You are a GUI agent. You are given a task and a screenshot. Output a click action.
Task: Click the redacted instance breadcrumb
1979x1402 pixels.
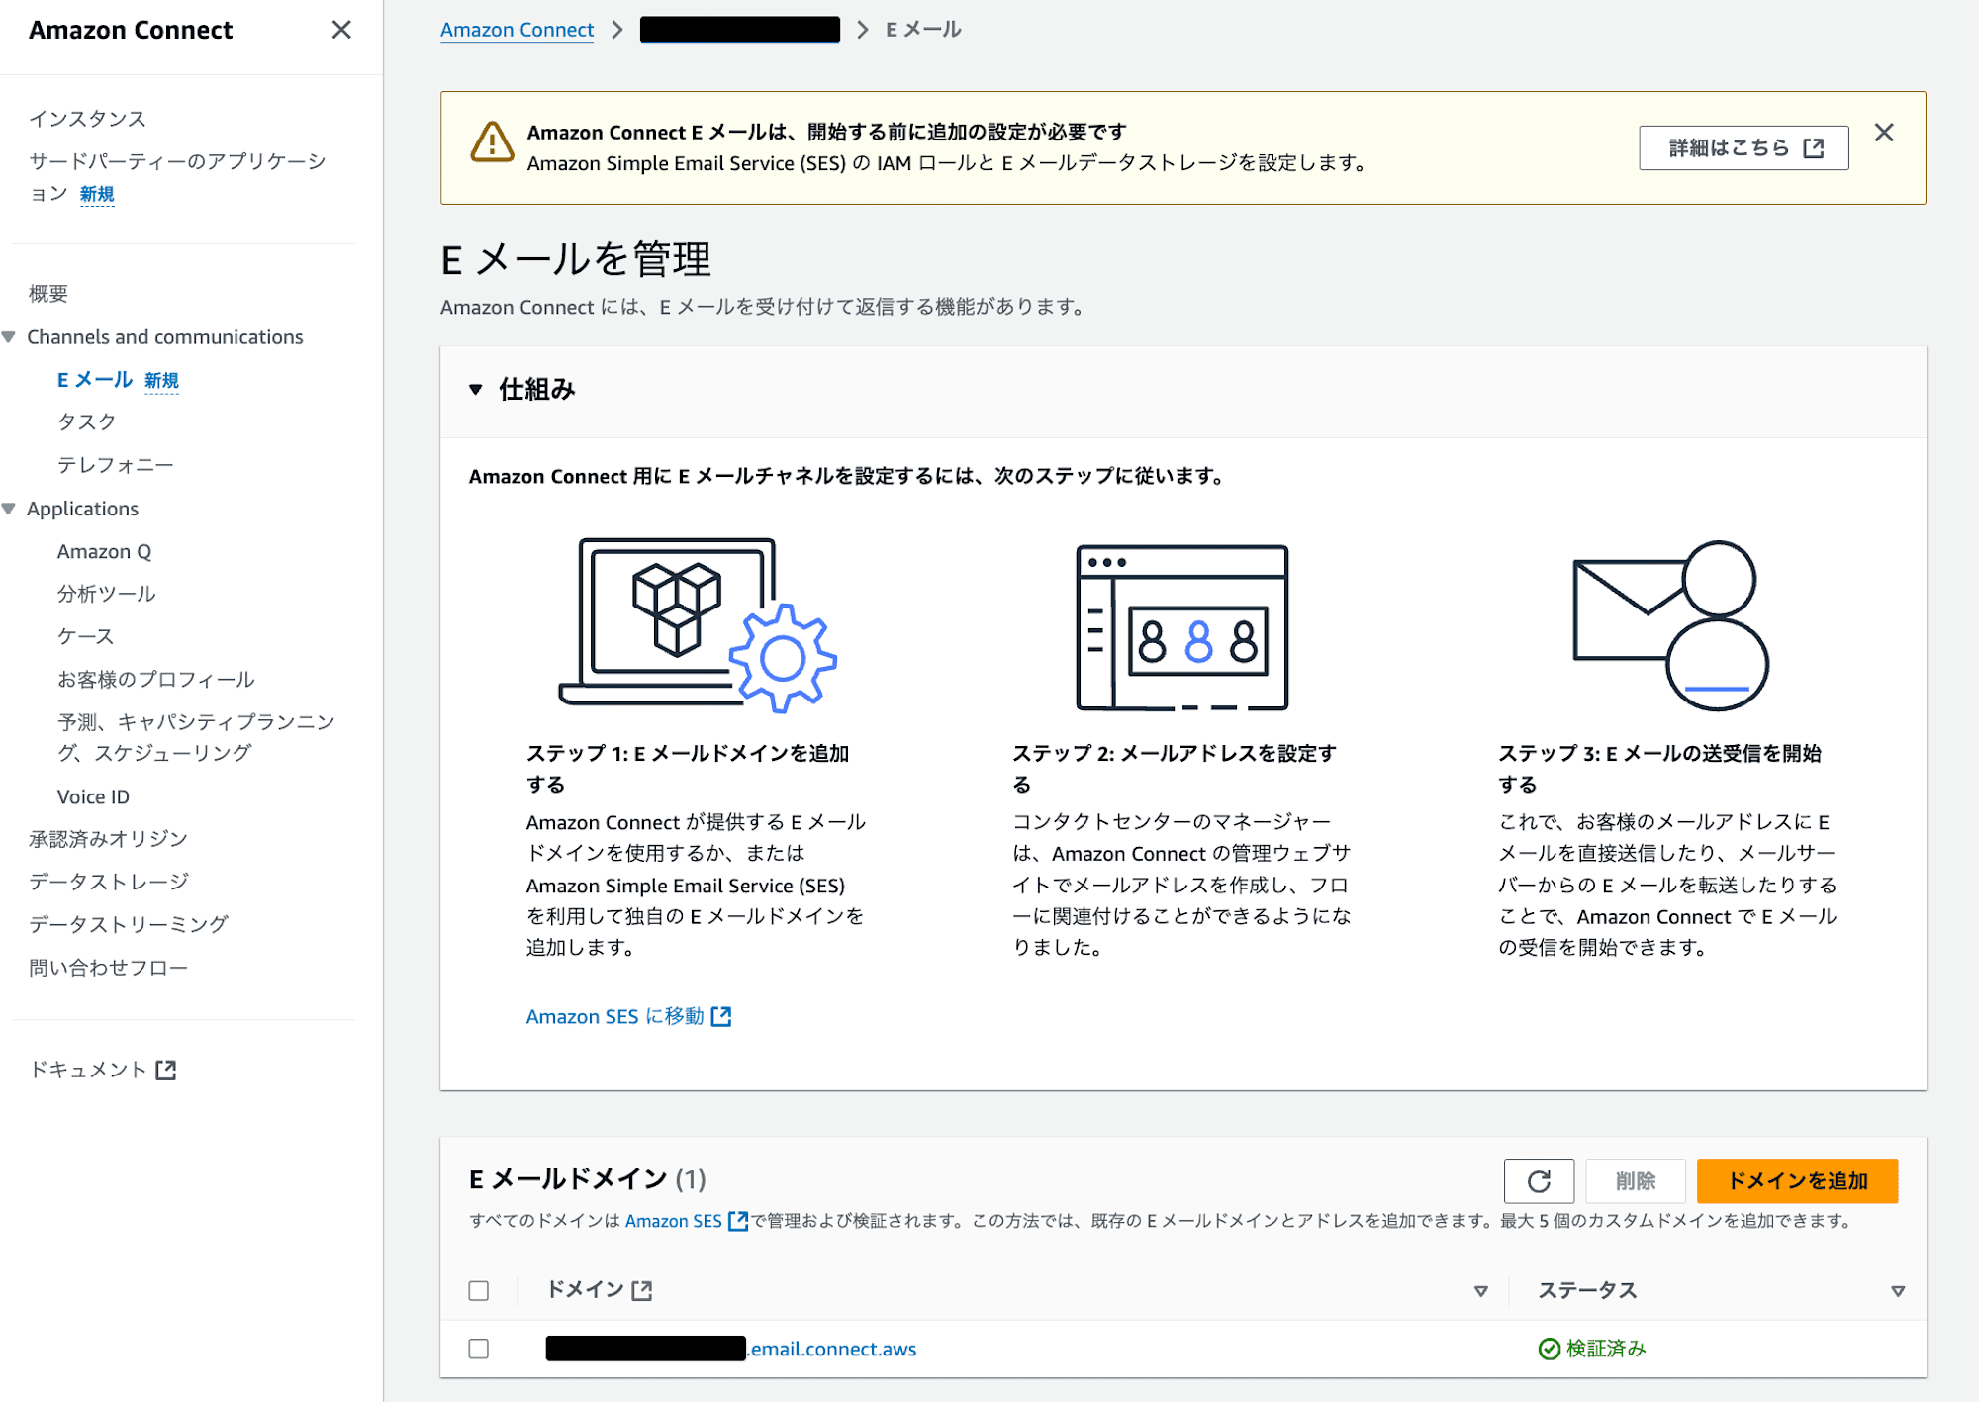coord(740,30)
